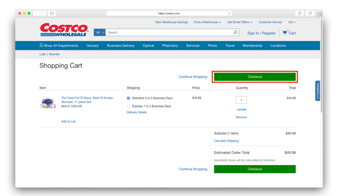
Task: Click the product thumbnail image
Action: click(48, 103)
